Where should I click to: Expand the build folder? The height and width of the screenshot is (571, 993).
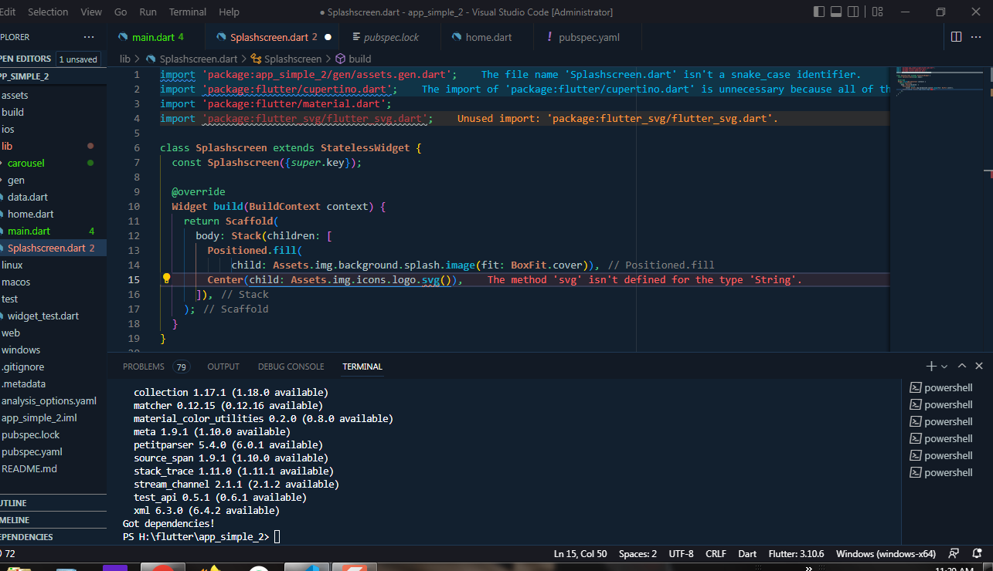(x=12, y=112)
